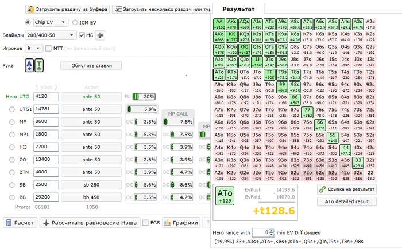Click Hero stack field 4120

coord(46,97)
